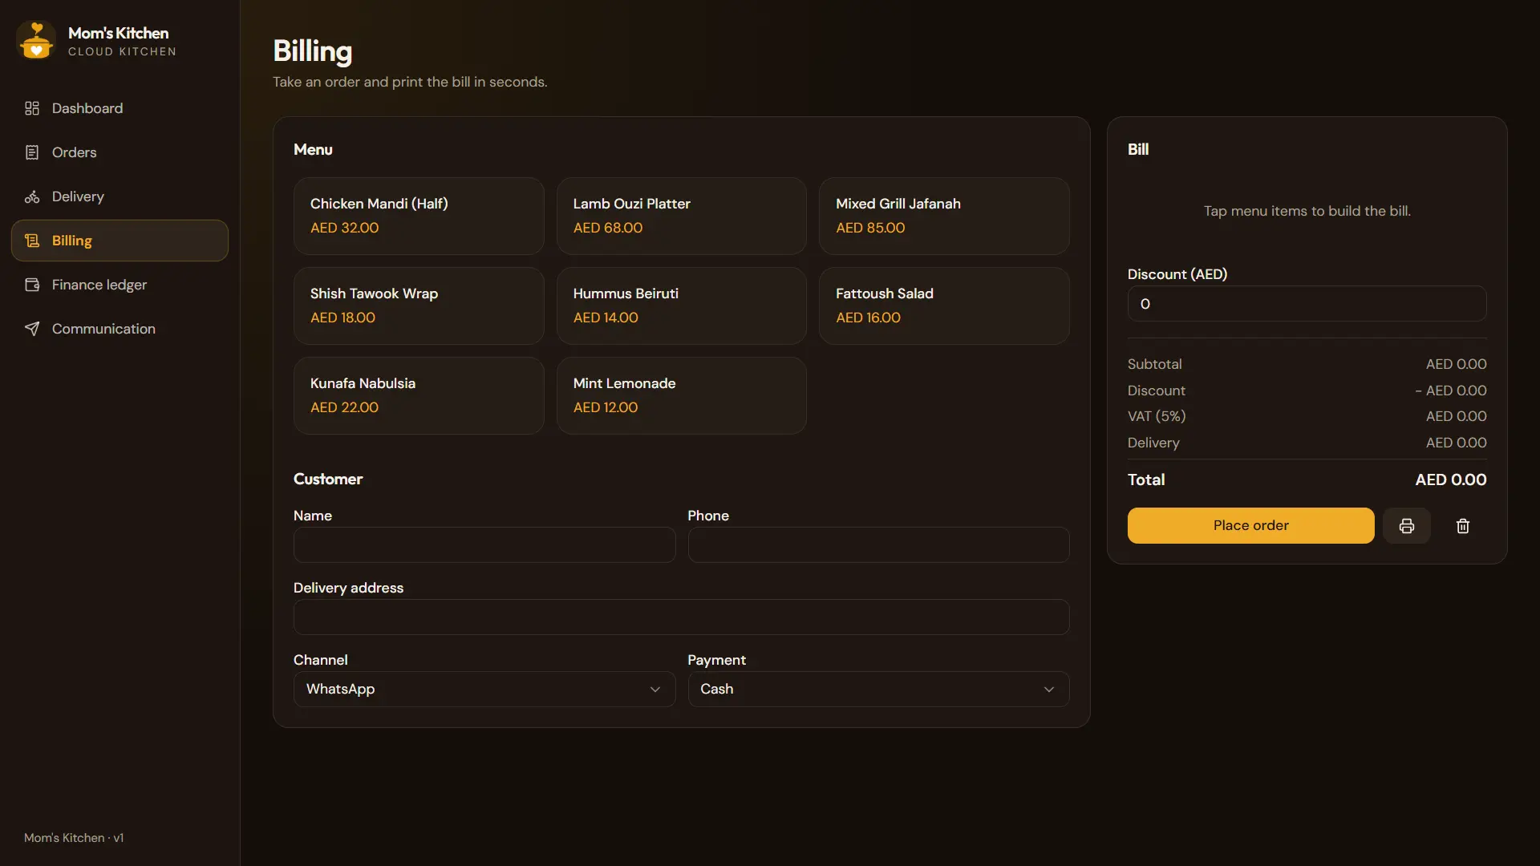The height and width of the screenshot is (866, 1540).
Task: Click the Orders receipt icon
Action: pos(32,152)
